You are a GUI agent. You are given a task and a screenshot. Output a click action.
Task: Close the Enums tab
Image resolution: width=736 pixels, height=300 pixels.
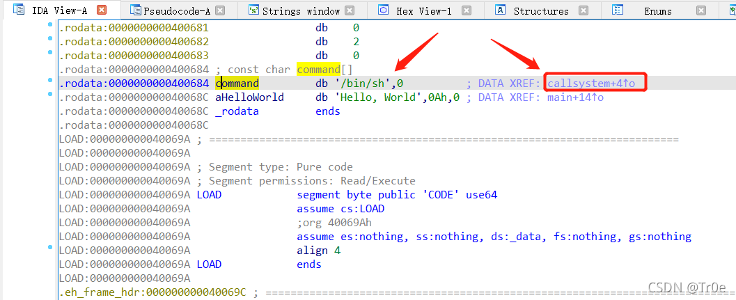700,11
